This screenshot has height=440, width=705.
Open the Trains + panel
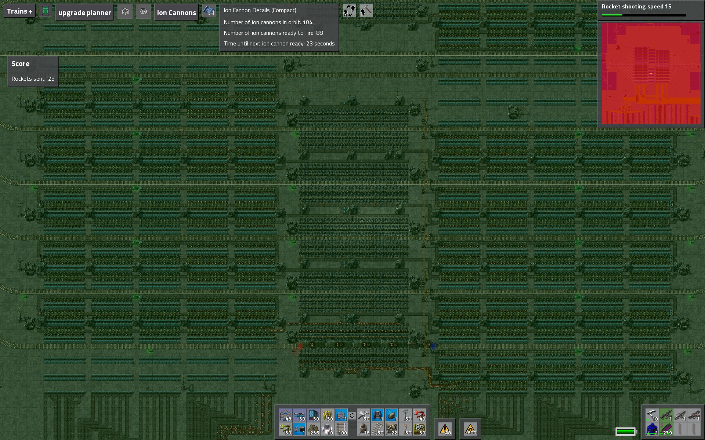(19, 11)
